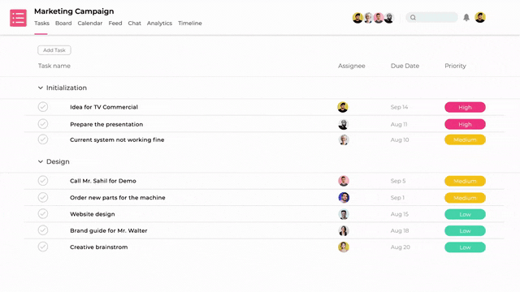Click the Medium priority tag for Order new parts
The image size is (520, 292).
[x=465, y=198]
